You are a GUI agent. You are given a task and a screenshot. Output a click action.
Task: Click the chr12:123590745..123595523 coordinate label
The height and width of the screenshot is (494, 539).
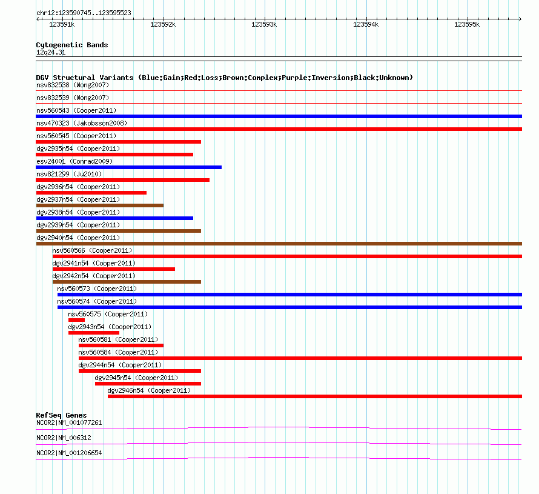pyautogui.click(x=84, y=13)
